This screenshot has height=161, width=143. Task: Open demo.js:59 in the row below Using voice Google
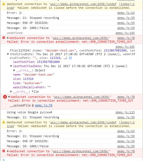pos(126,117)
